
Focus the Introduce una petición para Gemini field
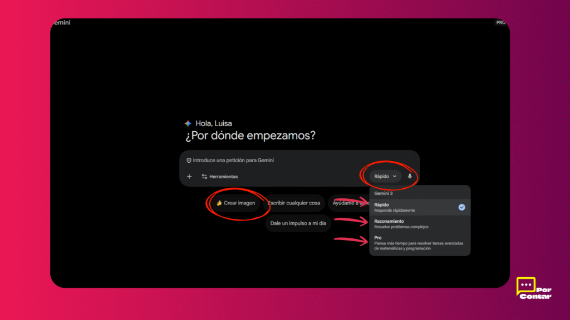pos(267,160)
